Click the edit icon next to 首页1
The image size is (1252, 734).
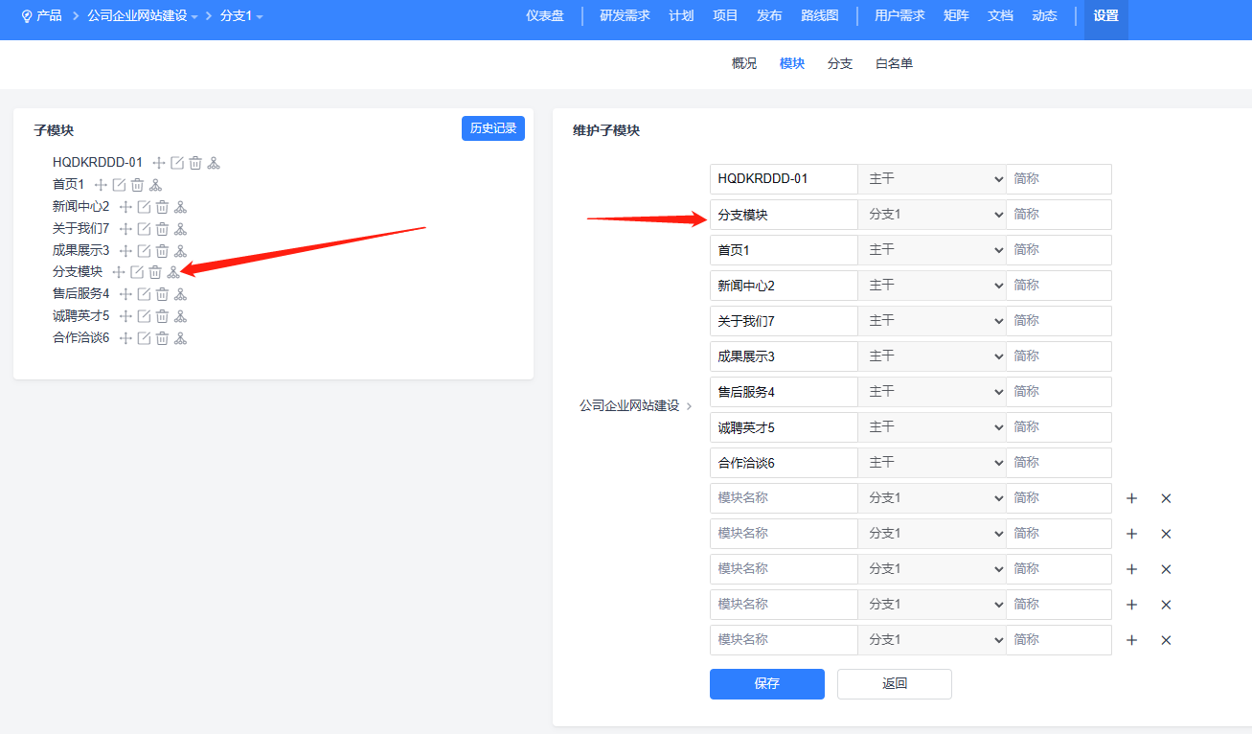[119, 185]
